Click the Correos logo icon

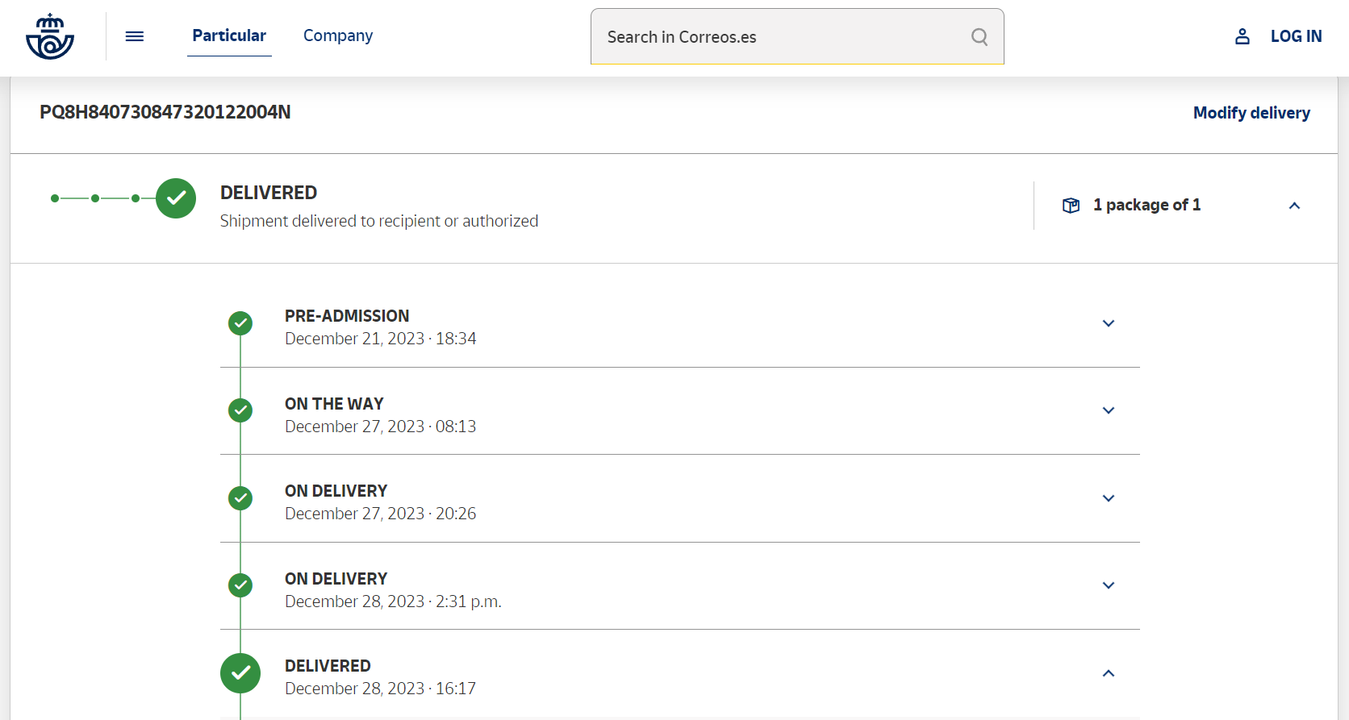point(50,37)
